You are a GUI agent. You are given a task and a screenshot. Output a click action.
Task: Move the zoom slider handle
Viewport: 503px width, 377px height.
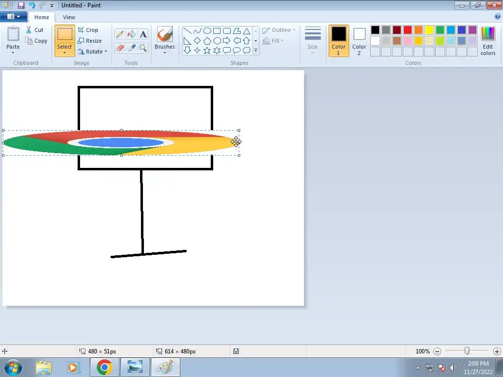[467, 351]
